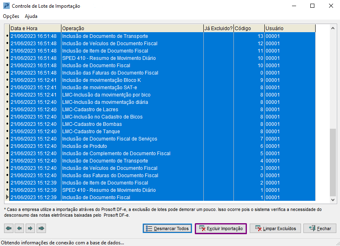
Task: Sort by Data e Hora column header
Action: point(35,29)
